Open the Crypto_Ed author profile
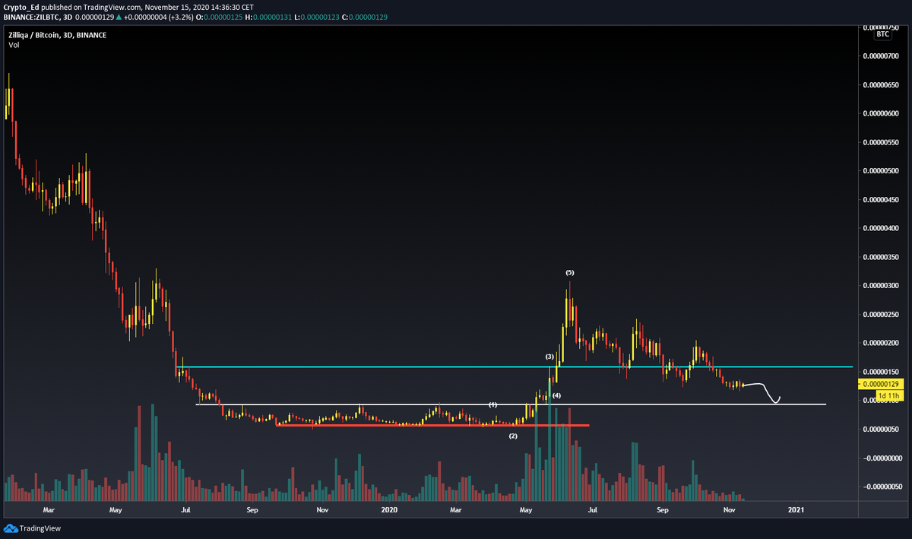Viewport: 912px width, 539px height. click(x=21, y=6)
